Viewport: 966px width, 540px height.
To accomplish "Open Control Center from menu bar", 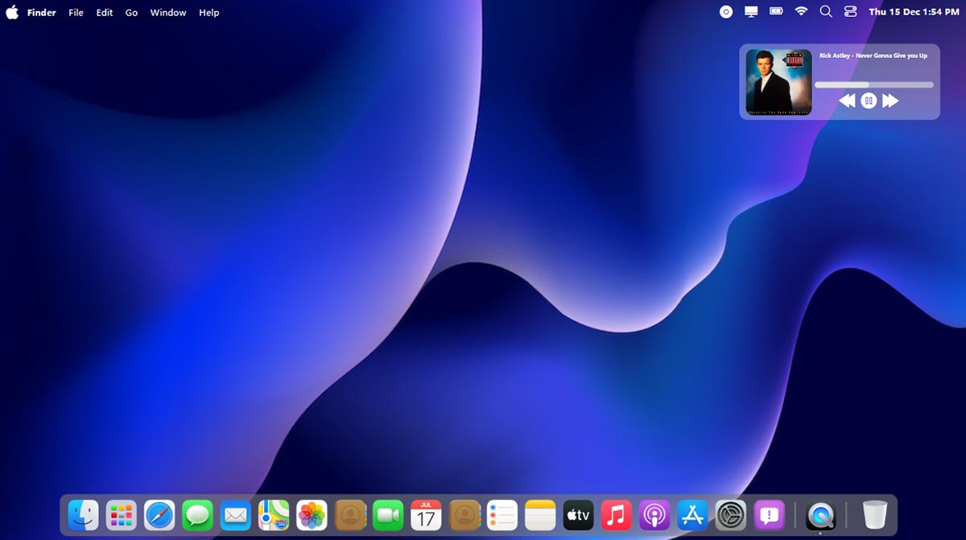I will 850,12.
